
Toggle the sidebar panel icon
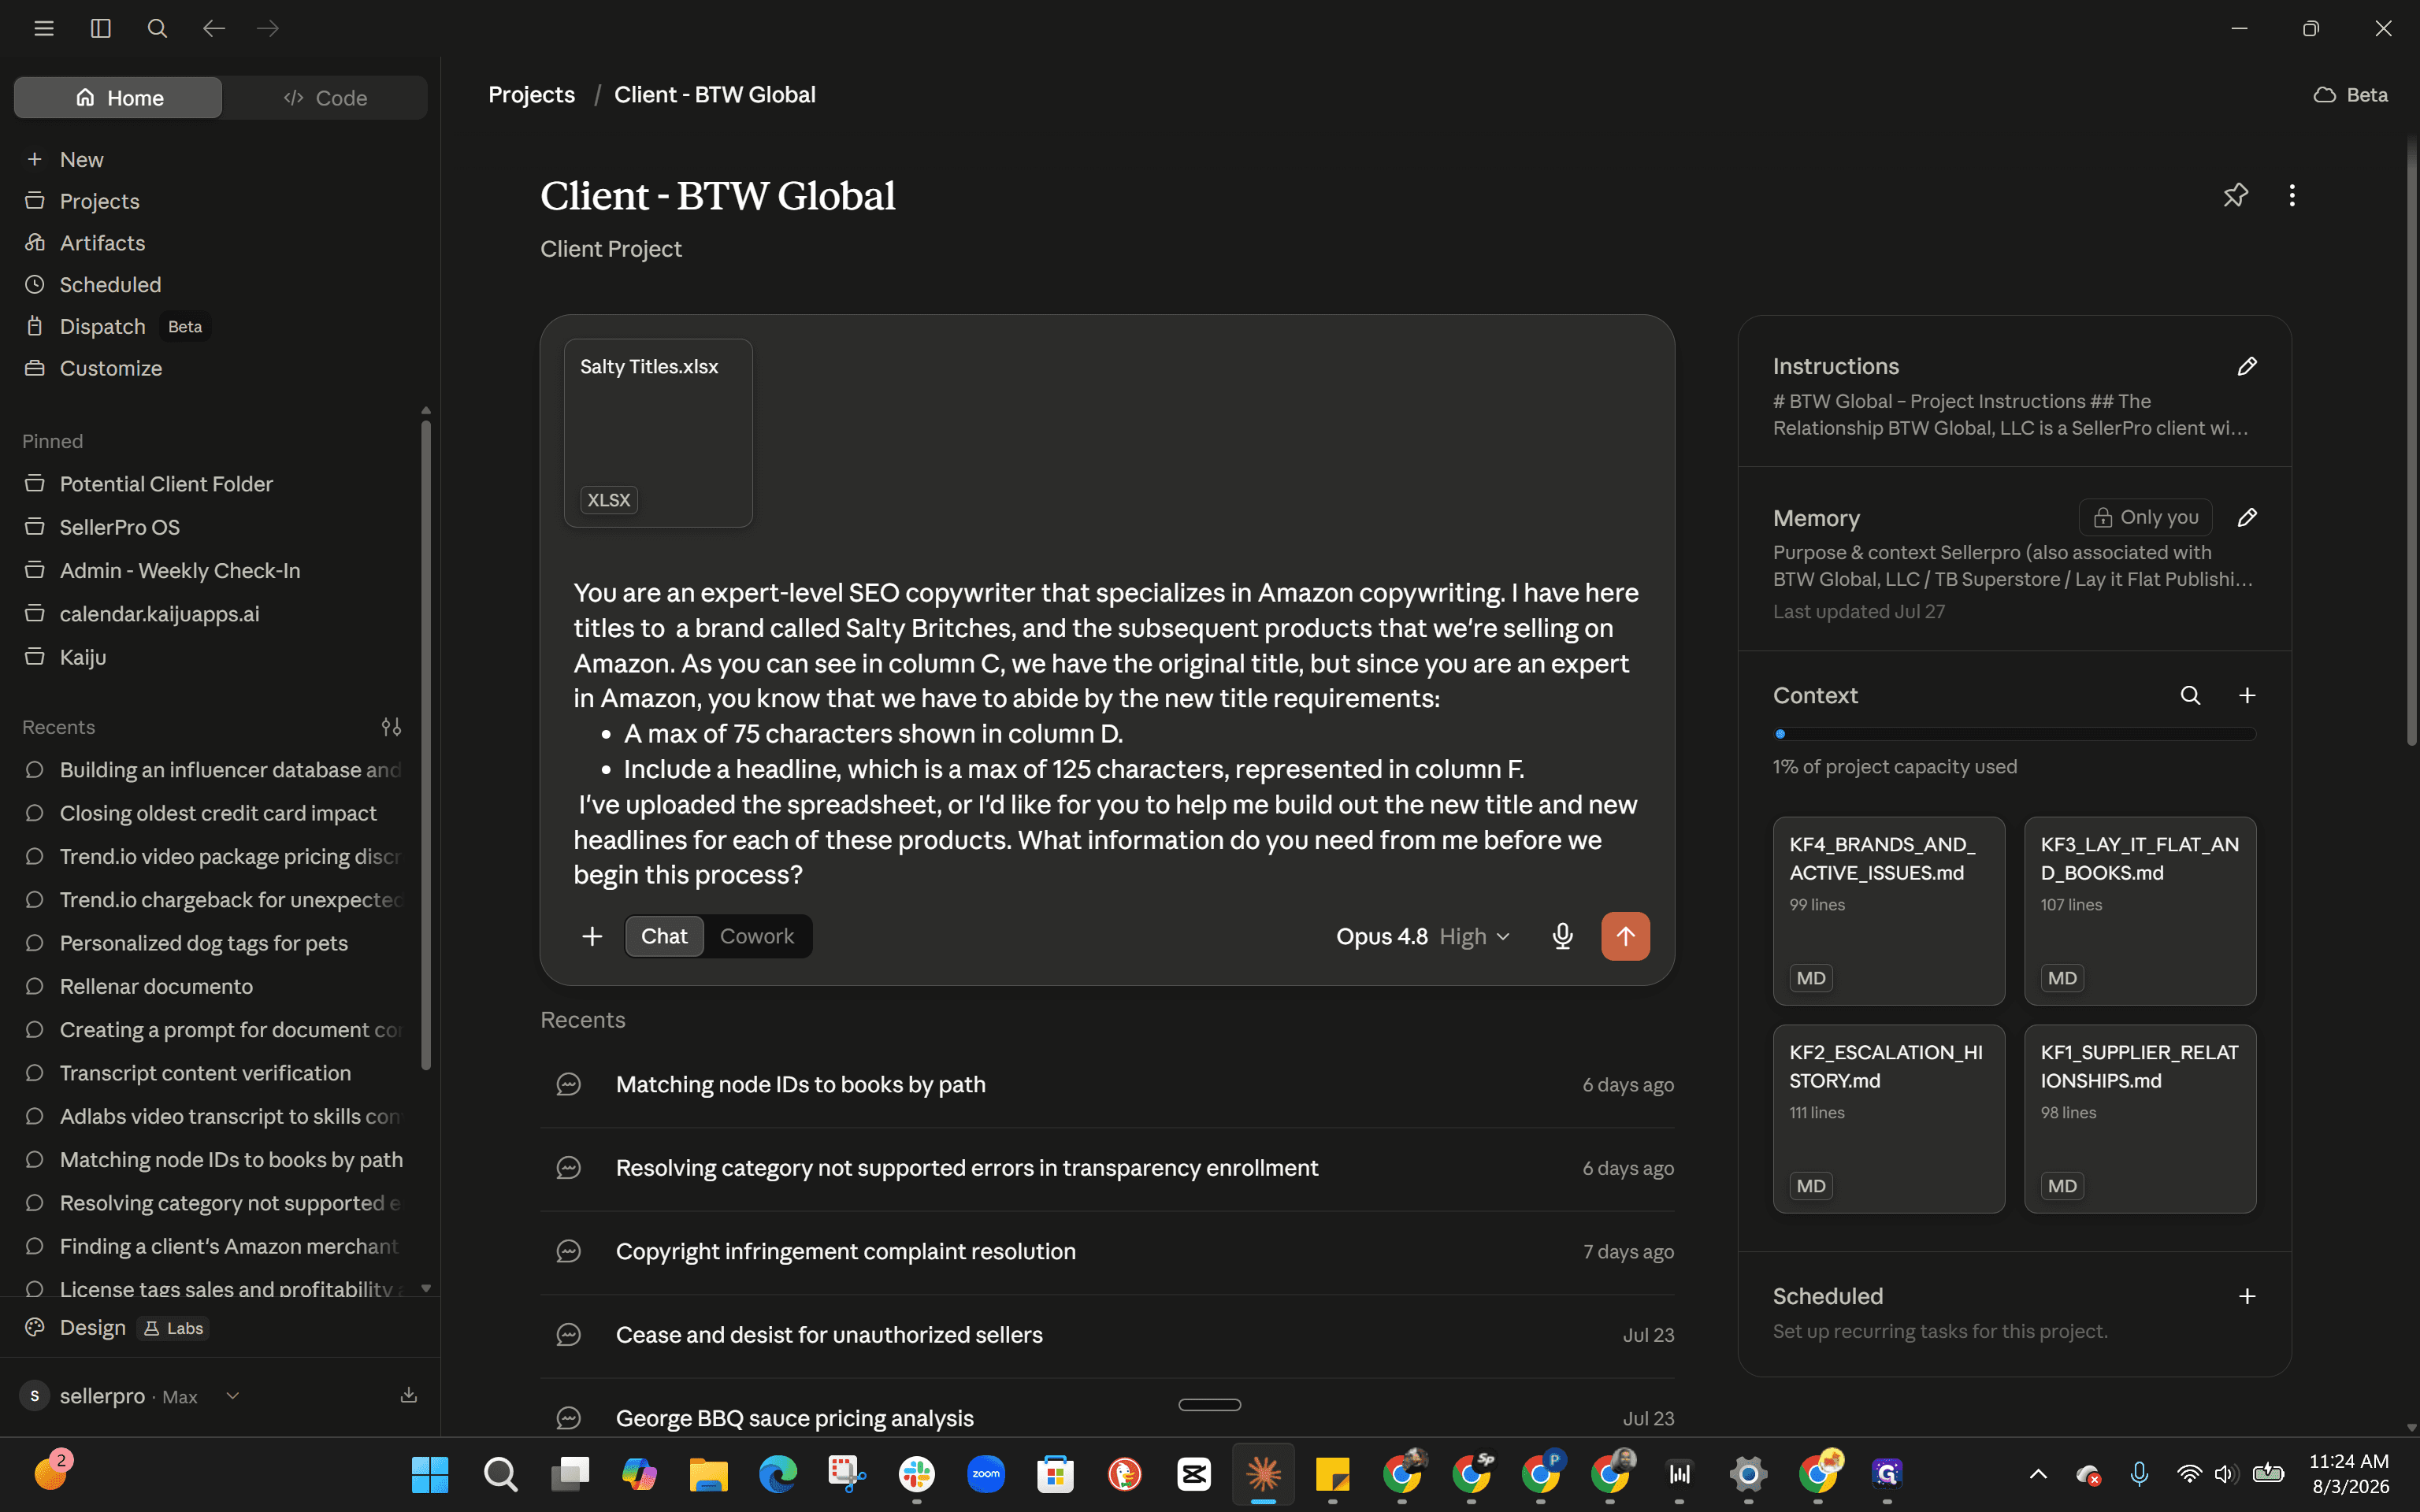pos(100,28)
